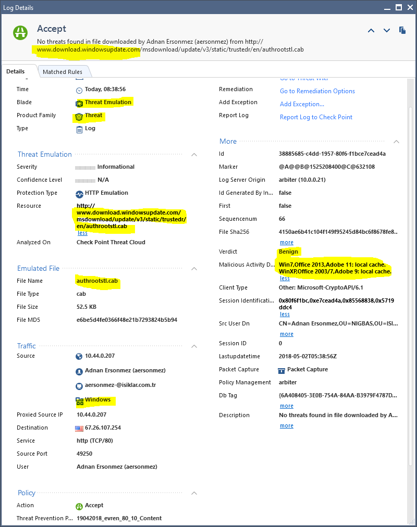Select Policy Management value arbiter
Viewport: 417px width, 527px height.
pyautogui.click(x=288, y=382)
